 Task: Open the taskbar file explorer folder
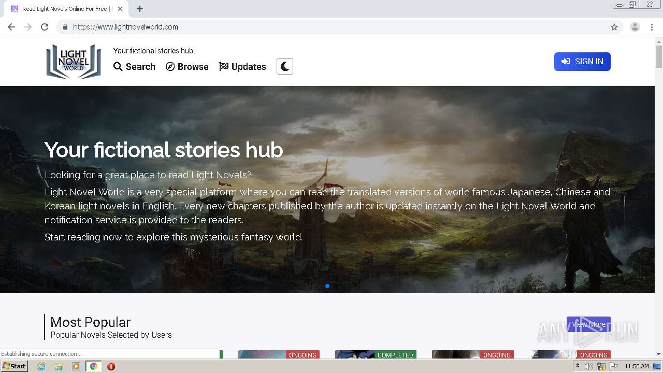point(59,366)
